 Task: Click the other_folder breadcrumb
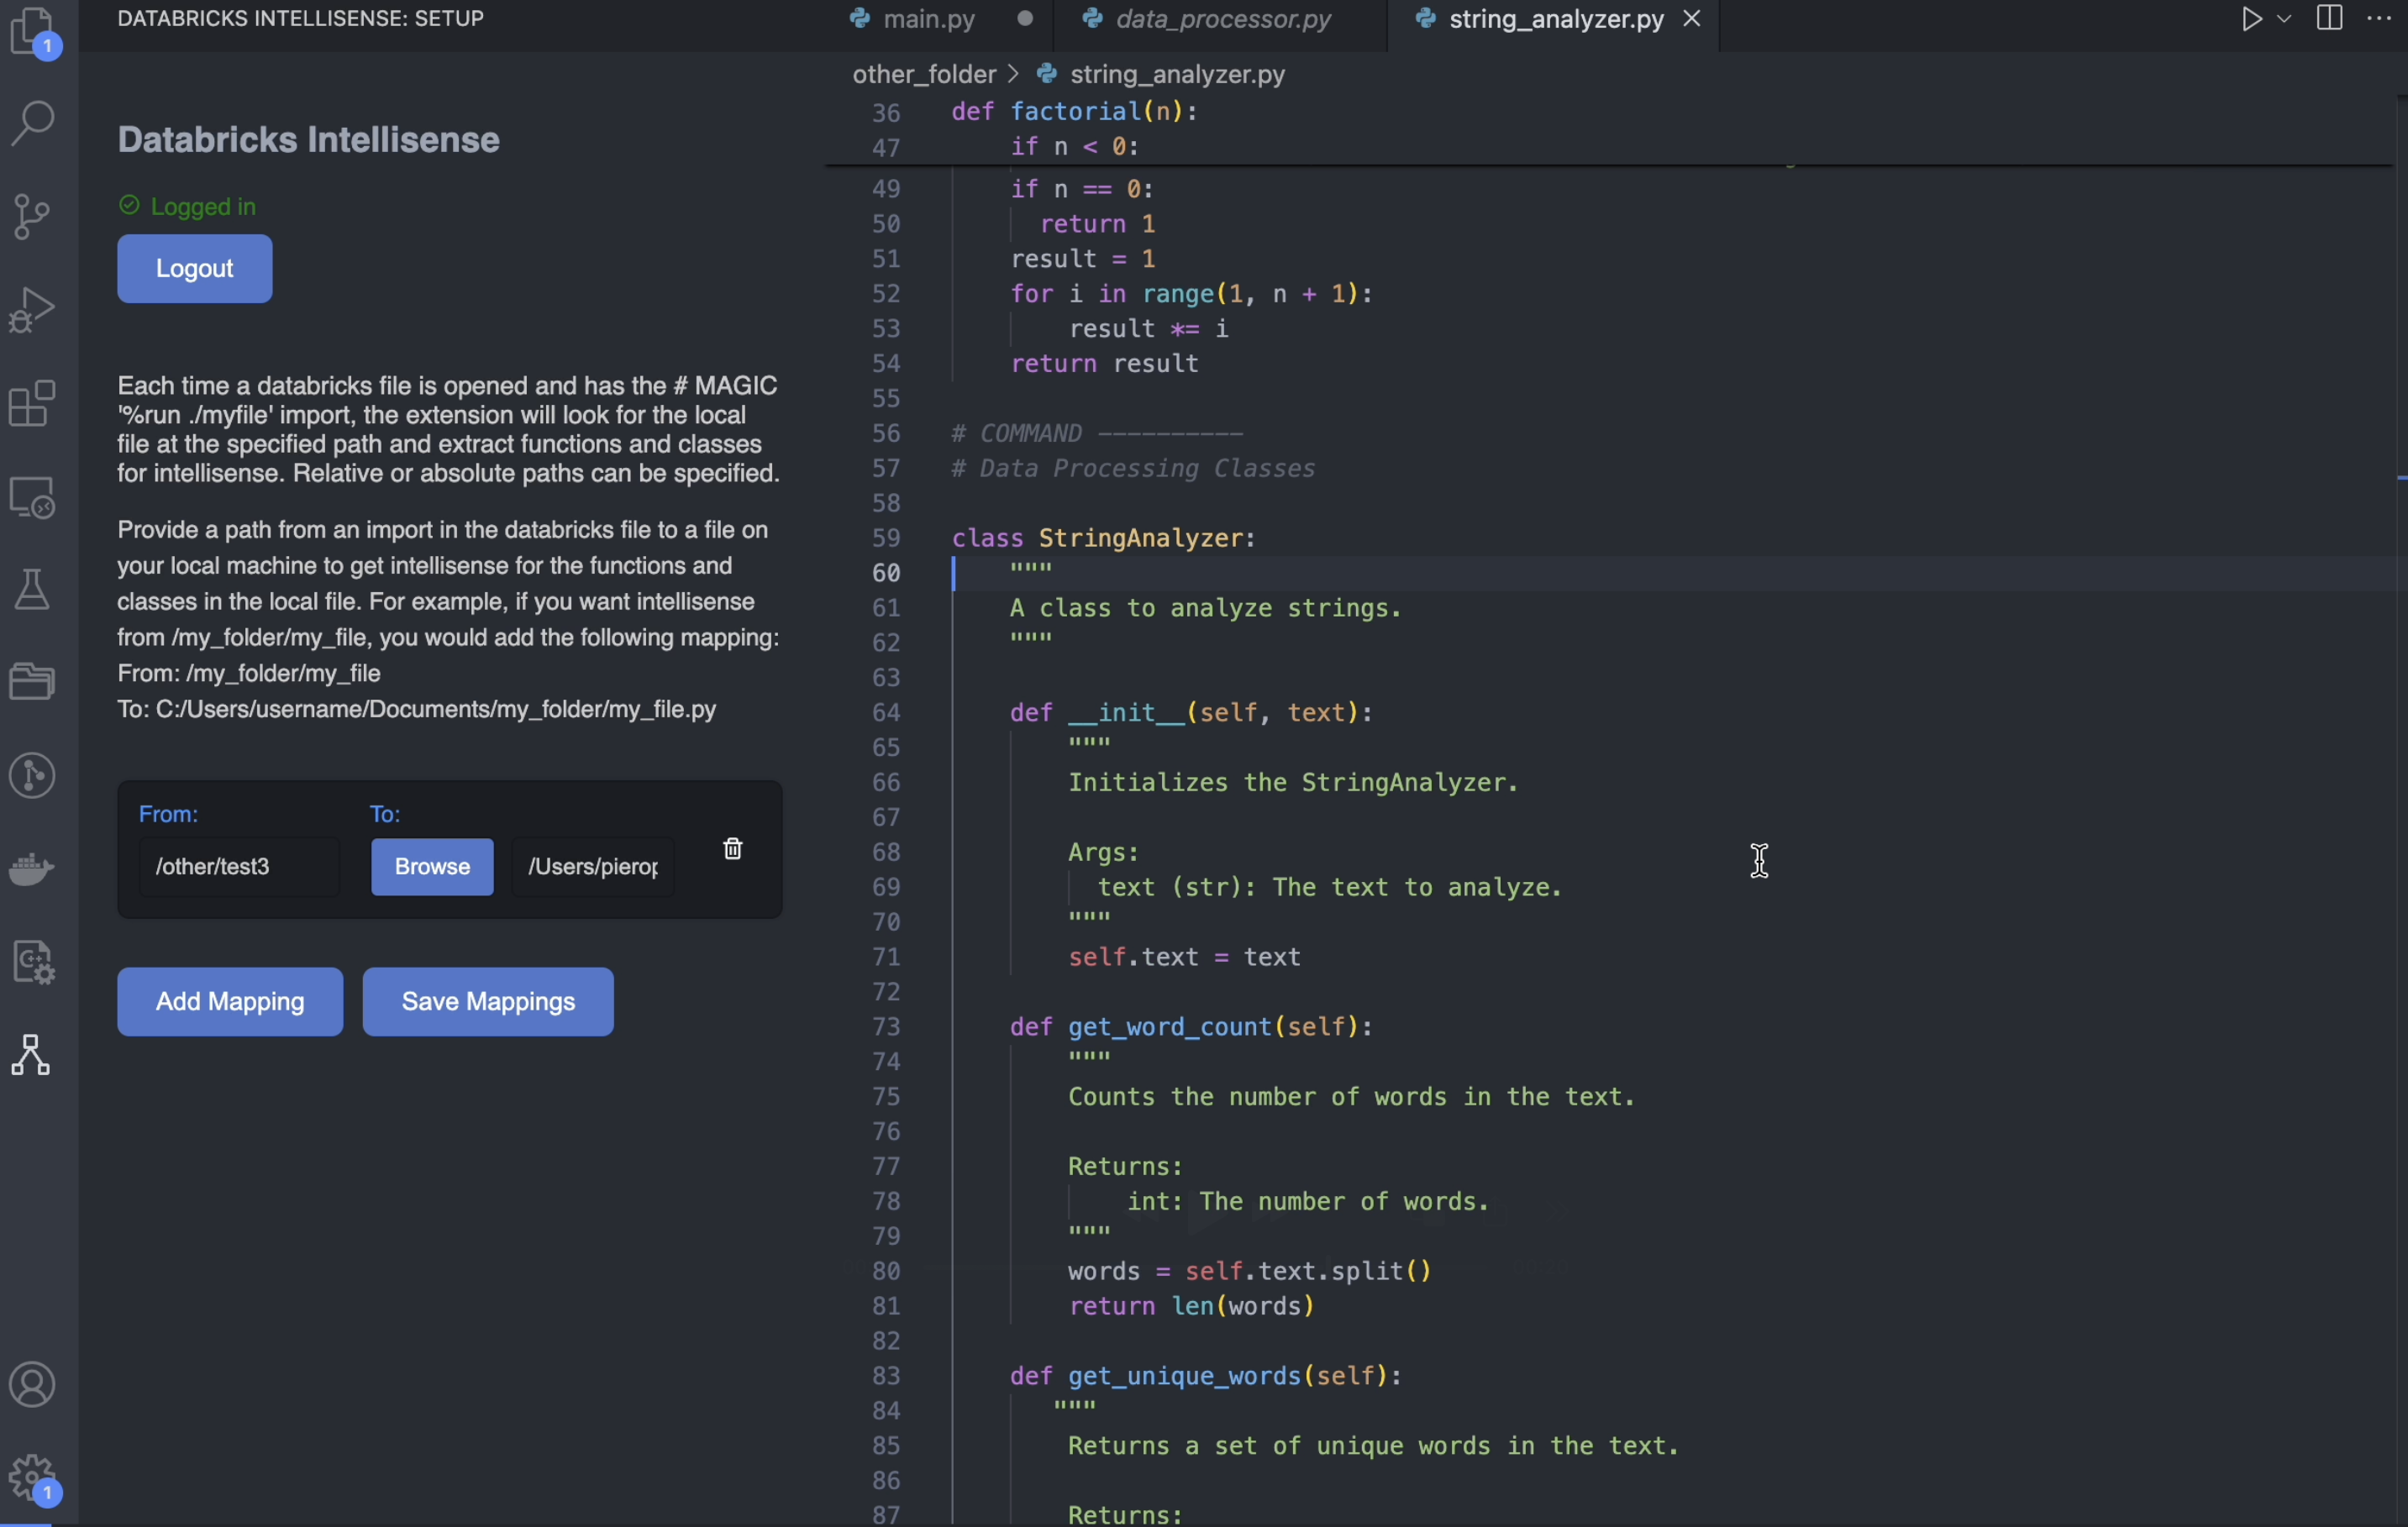924,74
